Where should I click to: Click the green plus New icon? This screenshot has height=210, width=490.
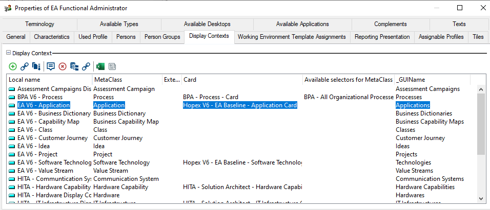click(x=13, y=66)
